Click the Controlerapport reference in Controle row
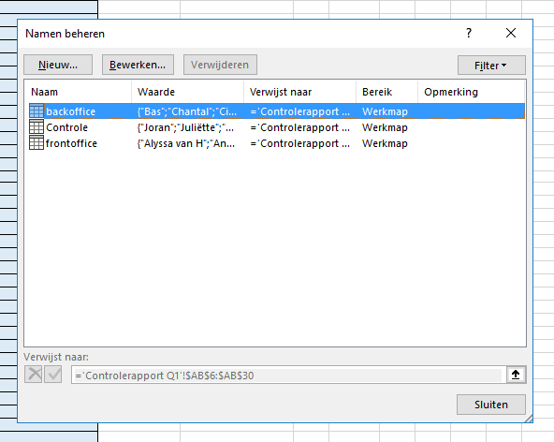 pos(300,127)
